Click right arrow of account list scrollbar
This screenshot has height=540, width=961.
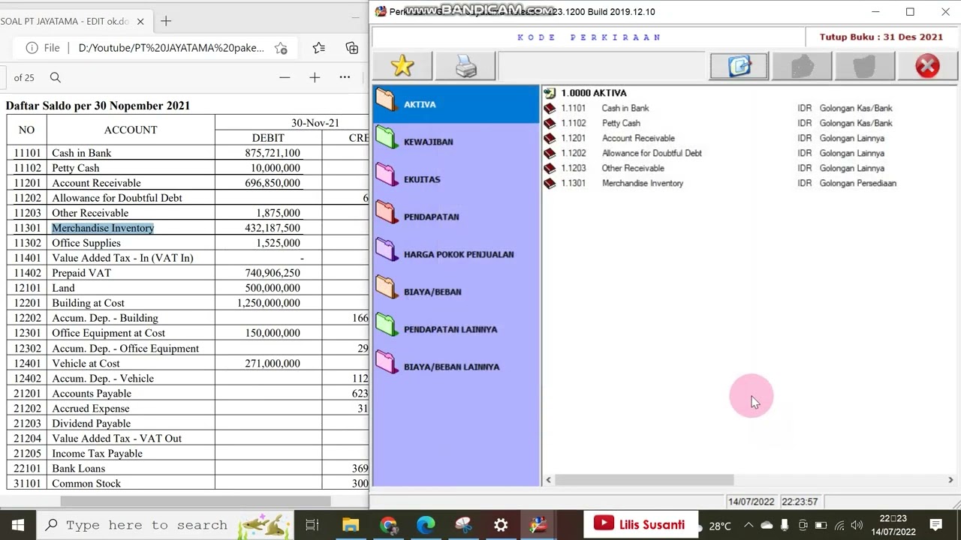(x=950, y=480)
